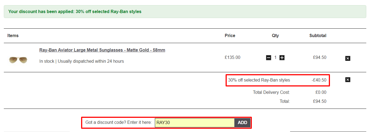Click the Got a discount code label

coord(119,122)
